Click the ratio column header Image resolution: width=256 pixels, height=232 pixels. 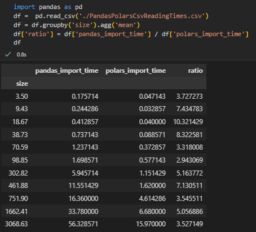[x=196, y=71]
